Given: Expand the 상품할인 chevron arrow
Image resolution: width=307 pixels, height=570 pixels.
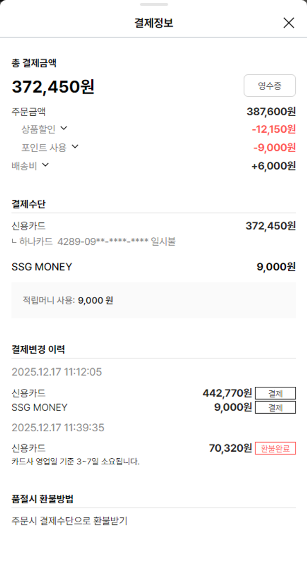Looking at the screenshot, I should point(63,128).
